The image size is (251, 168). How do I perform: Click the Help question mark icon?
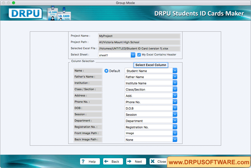click(x=83, y=161)
